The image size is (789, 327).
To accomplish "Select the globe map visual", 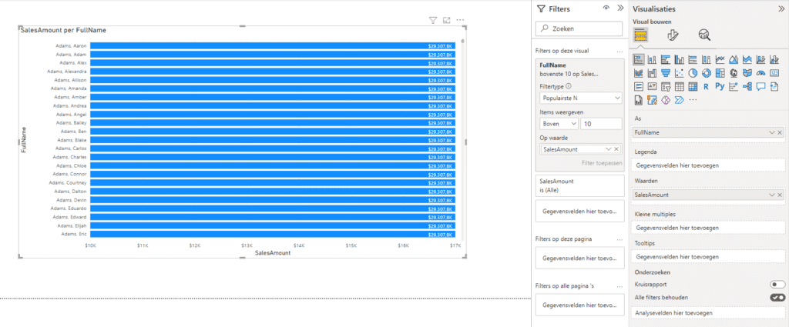I will 734,73.
